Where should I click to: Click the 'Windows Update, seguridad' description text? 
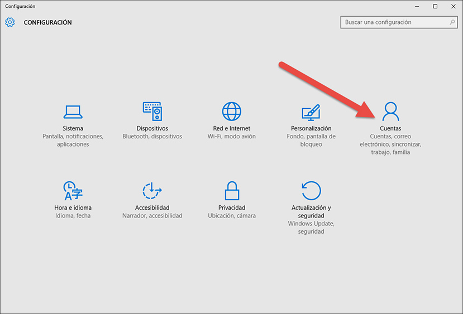click(x=311, y=228)
